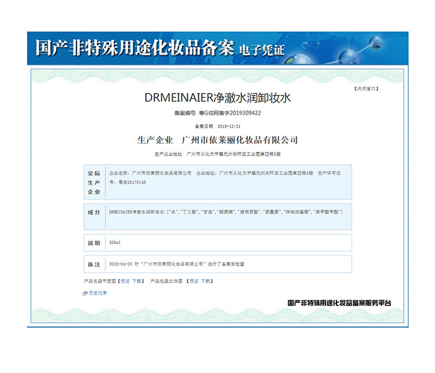Open the 历史记录 history link
This screenshot has height=373, width=435.
(97, 293)
